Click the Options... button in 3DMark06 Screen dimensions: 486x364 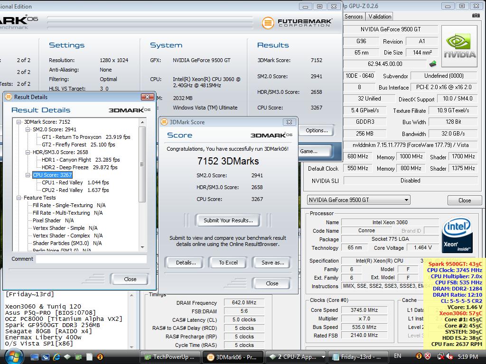pos(317,130)
